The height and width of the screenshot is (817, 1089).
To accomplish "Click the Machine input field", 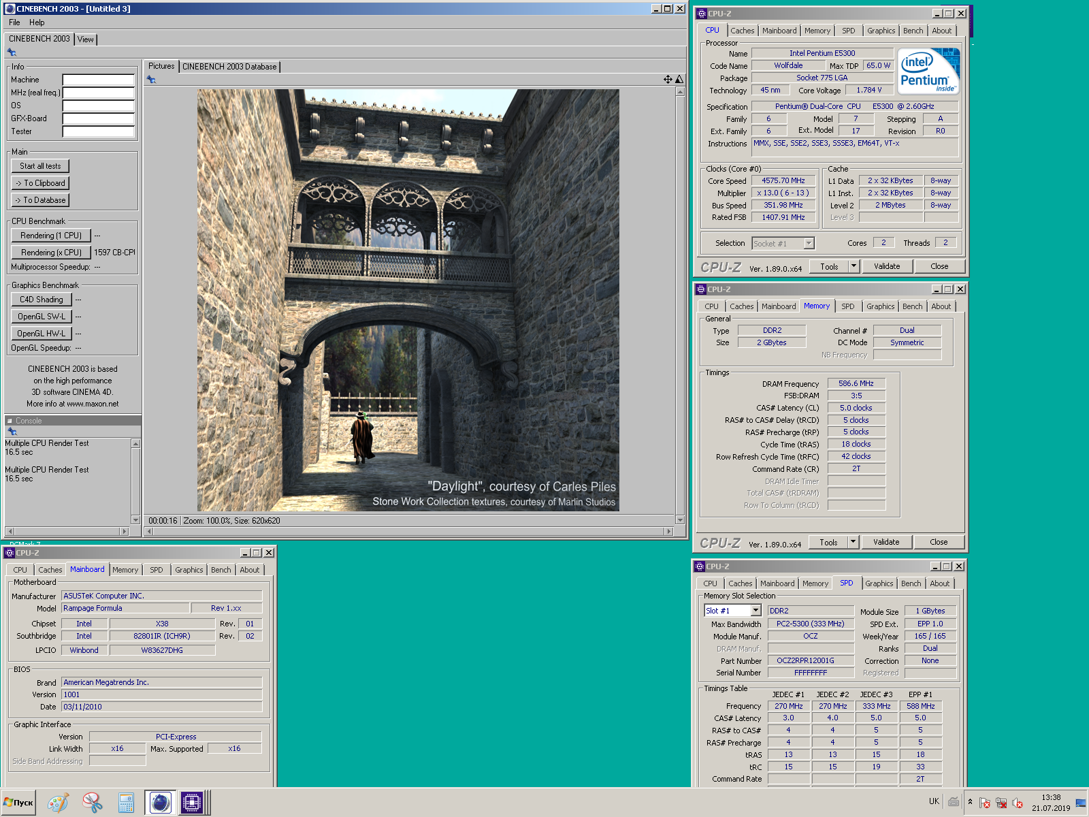I will 98,80.
